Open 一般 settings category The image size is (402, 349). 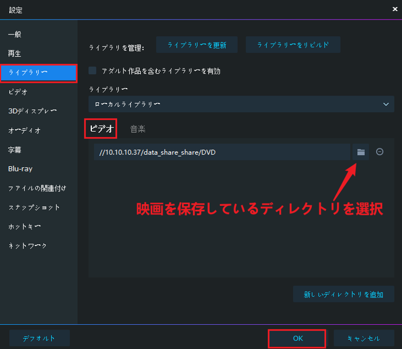pyautogui.click(x=14, y=34)
